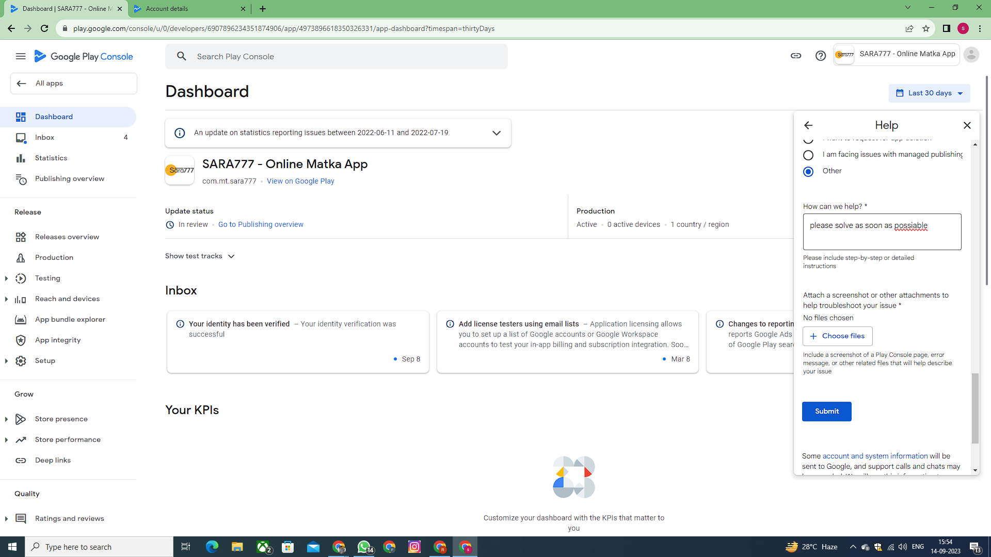
Task: Close the Help panel
Action: [967, 125]
